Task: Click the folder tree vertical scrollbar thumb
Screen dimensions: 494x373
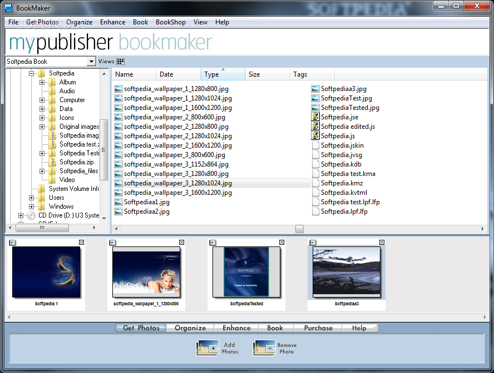Action: 103,150
